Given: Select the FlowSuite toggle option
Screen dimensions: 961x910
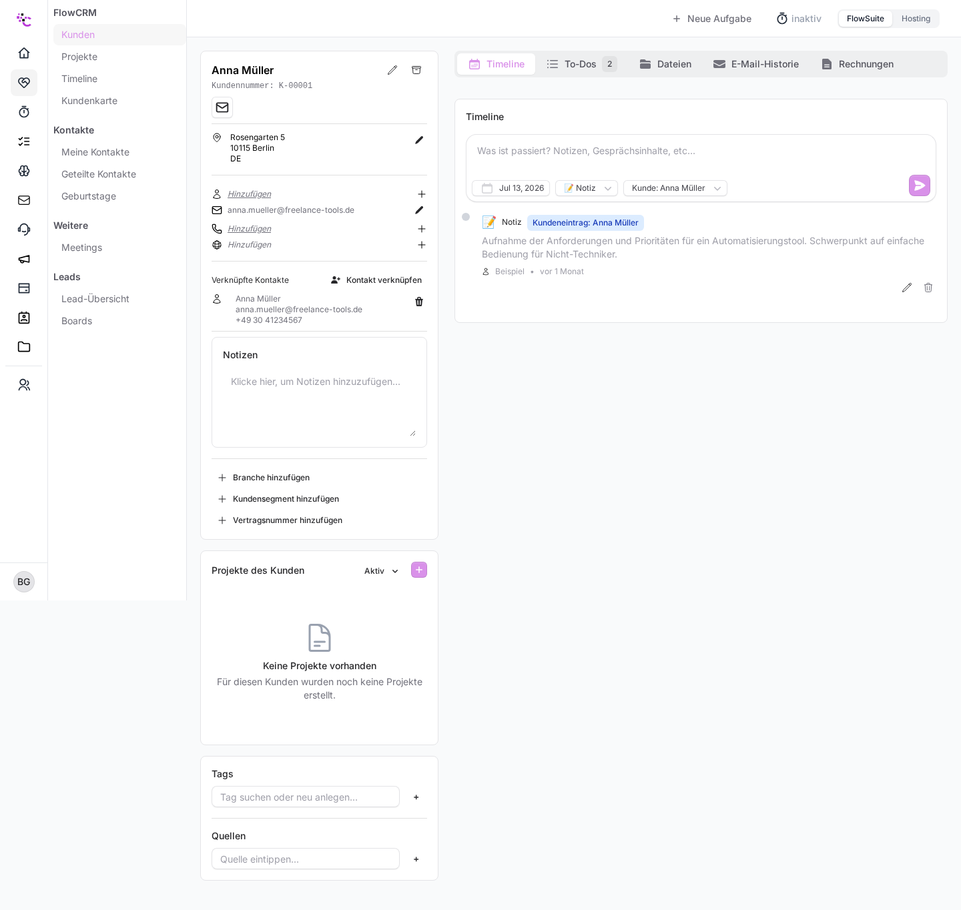Looking at the screenshot, I should coord(866,19).
